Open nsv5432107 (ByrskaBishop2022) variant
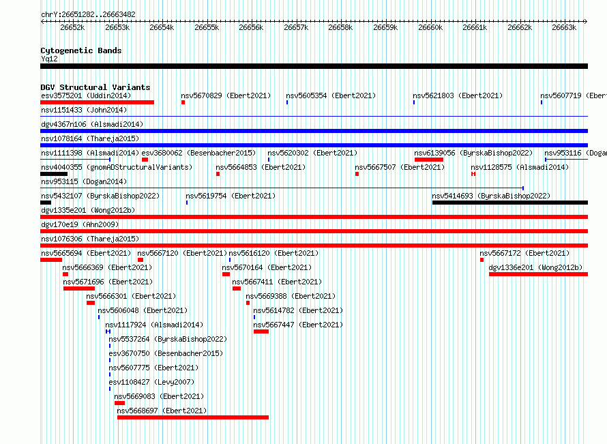This screenshot has width=607, height=444. tap(100, 196)
